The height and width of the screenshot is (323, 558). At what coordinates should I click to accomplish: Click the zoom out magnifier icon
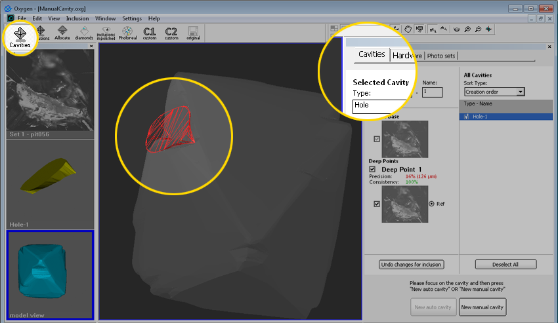pyautogui.click(x=477, y=29)
